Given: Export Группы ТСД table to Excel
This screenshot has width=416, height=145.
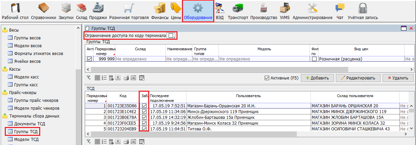Looking at the screenshot, I should point(133,78).
